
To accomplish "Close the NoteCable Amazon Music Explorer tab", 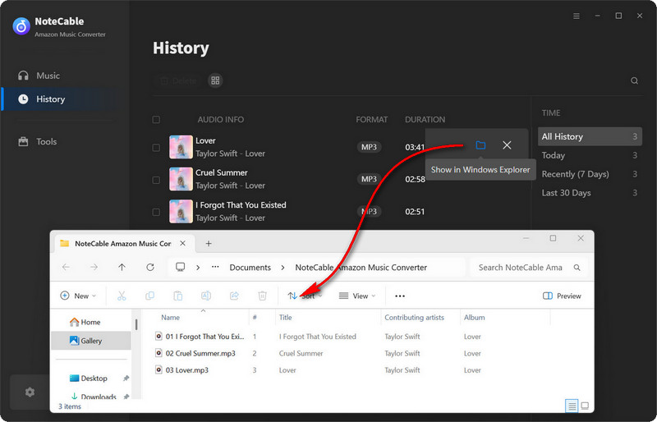I will pyautogui.click(x=182, y=244).
